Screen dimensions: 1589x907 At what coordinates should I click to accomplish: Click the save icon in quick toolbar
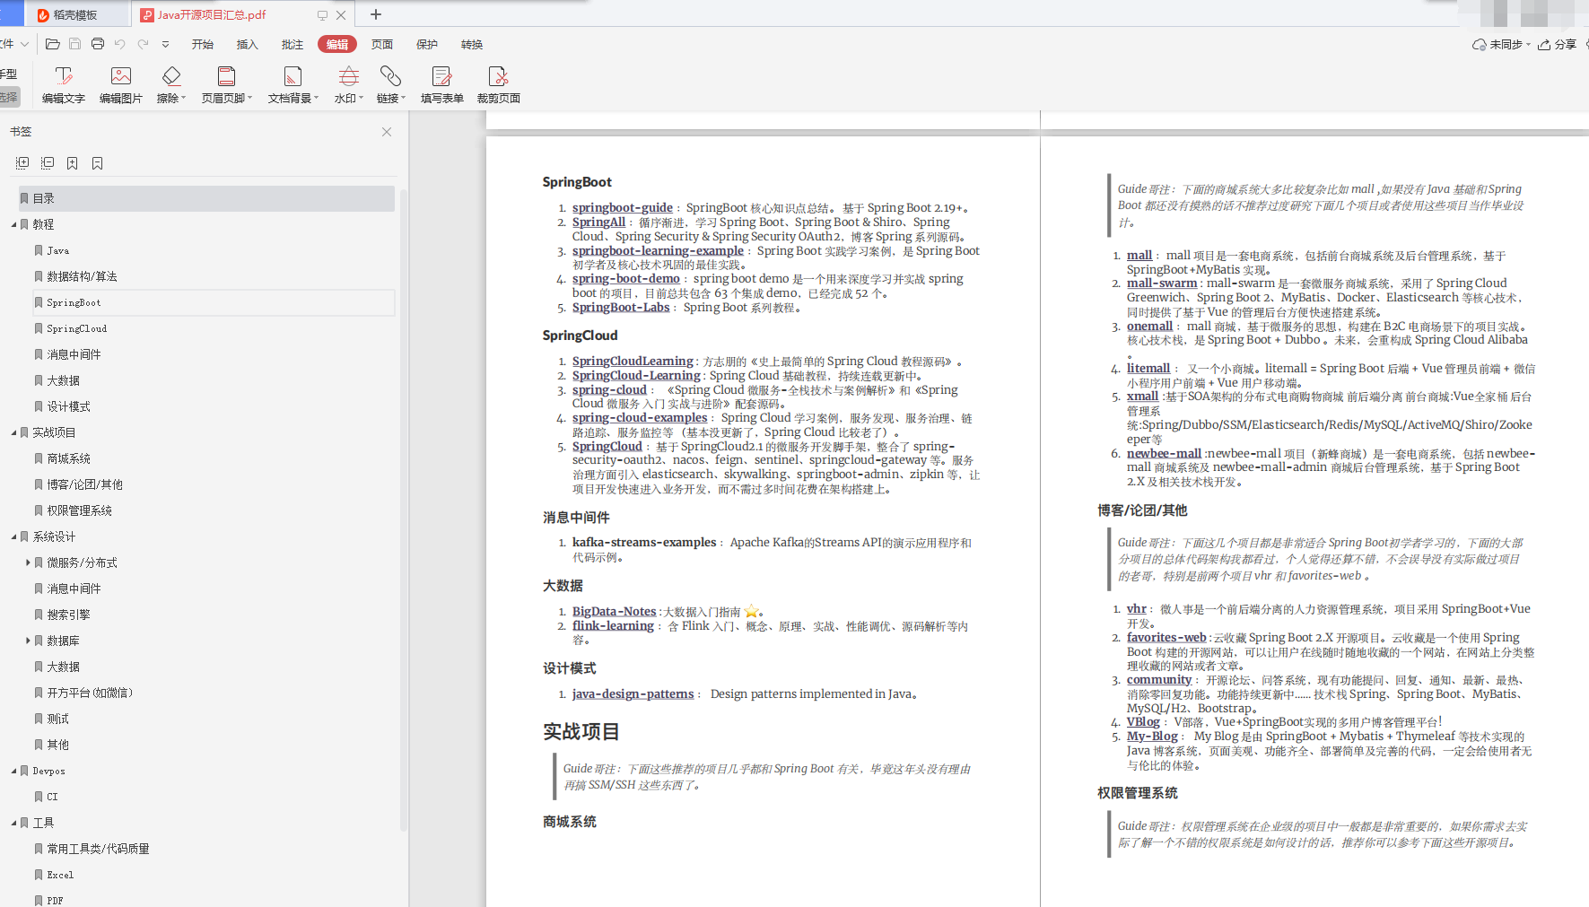tap(75, 44)
